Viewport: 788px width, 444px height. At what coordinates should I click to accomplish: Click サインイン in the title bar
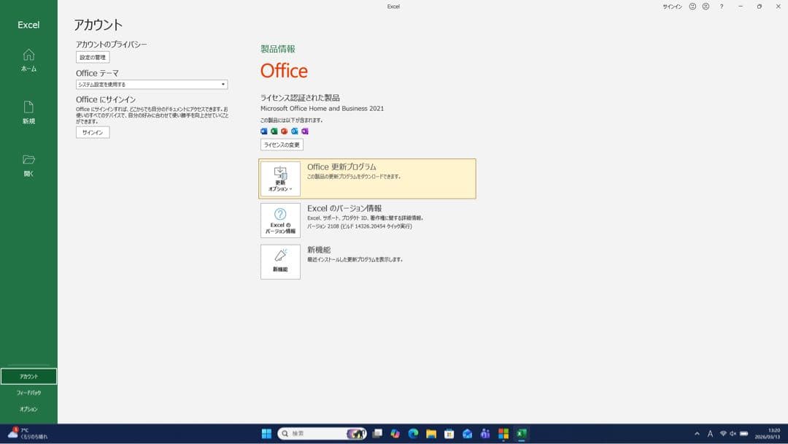point(672,7)
